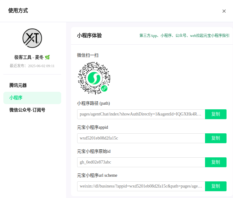This screenshot has width=233, height=198.
Task: Copy the 元宝小程序appid value
Action: [215, 138]
